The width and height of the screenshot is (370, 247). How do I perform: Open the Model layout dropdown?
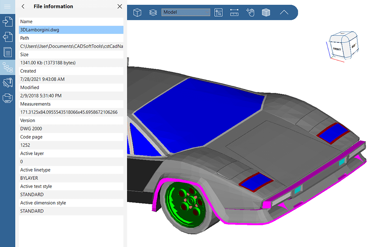186,12
